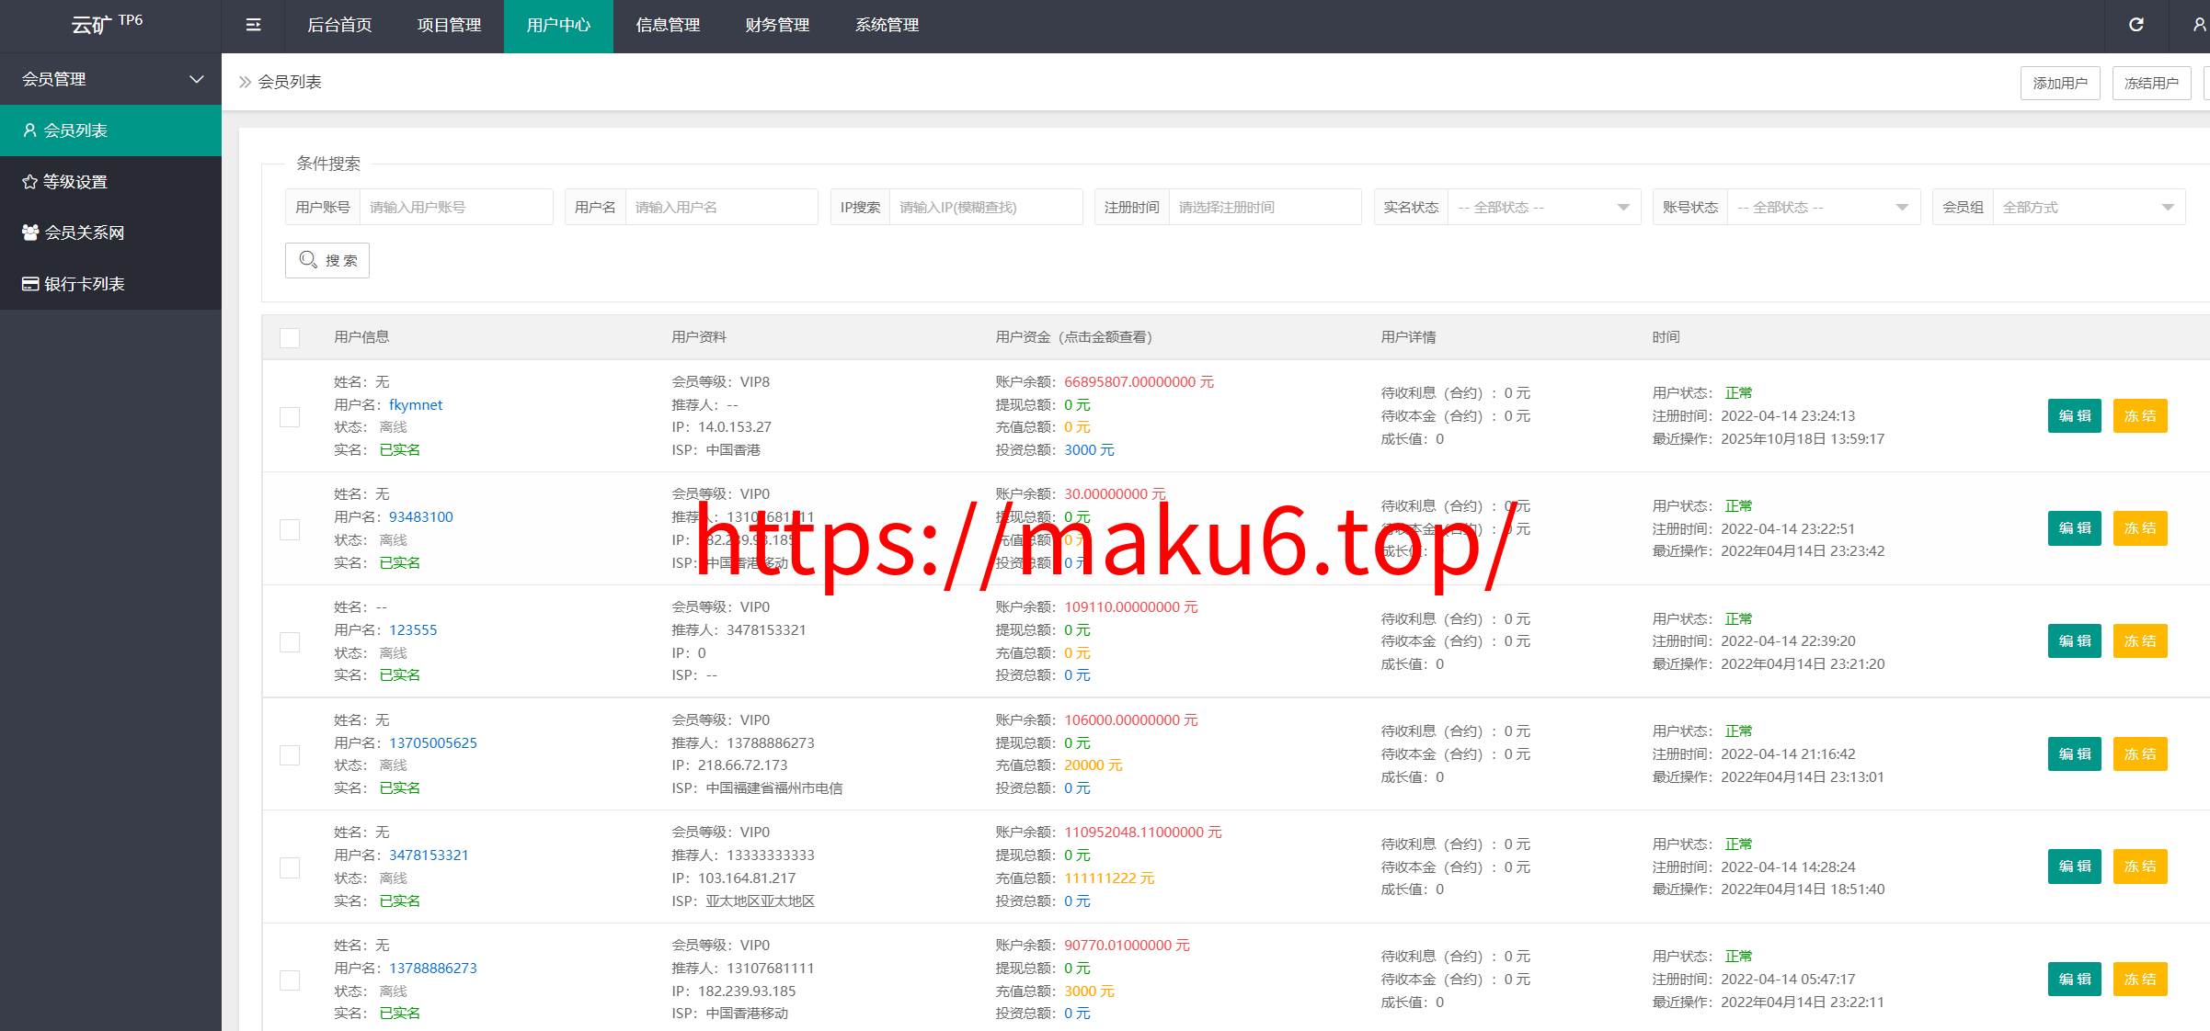Viewport: 2210px width, 1031px height.
Task: Open the 会员组 dropdown
Action: (x=2089, y=208)
